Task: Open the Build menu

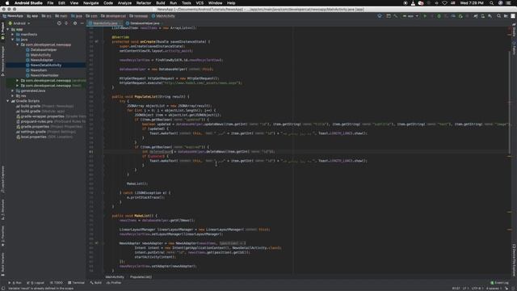Action: point(161,3)
